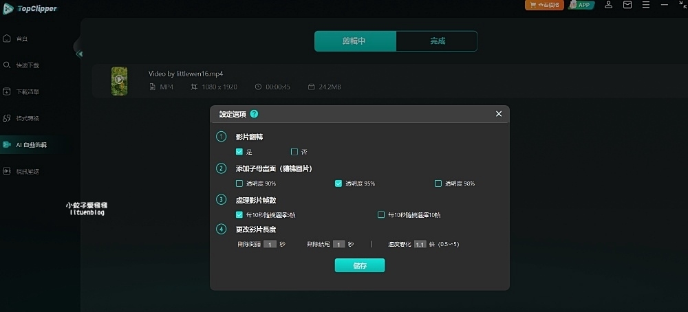Click the delete-beginning seconds field

[270, 244]
